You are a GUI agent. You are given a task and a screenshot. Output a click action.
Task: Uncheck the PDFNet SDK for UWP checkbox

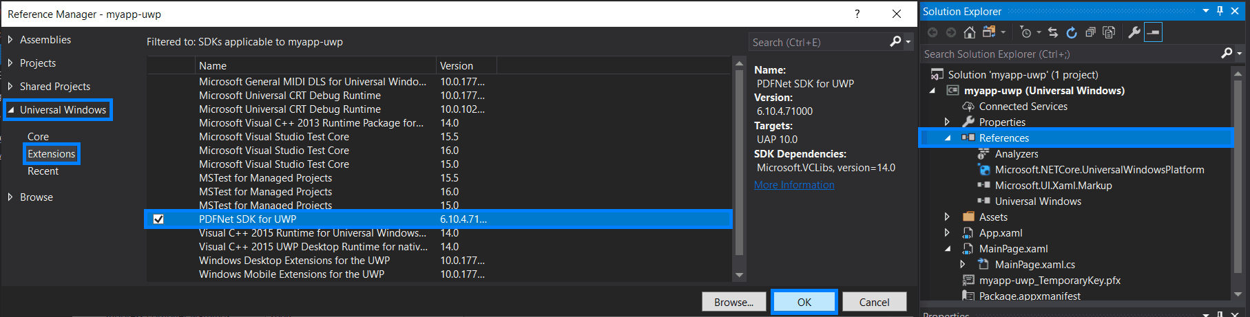click(x=158, y=219)
